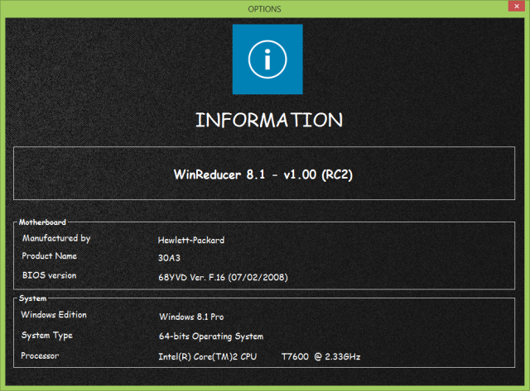Select the 64-bits Operating System value
Viewport: 530px width, 391px height.
(210, 337)
